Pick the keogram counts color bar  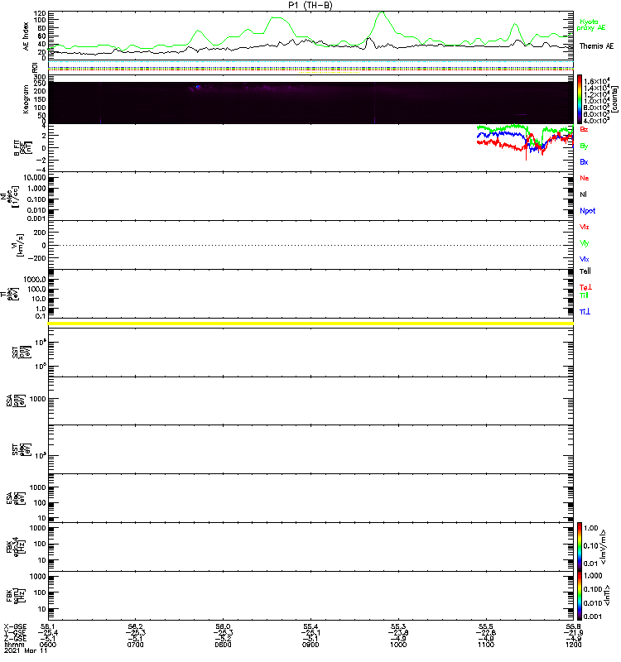[x=580, y=99]
